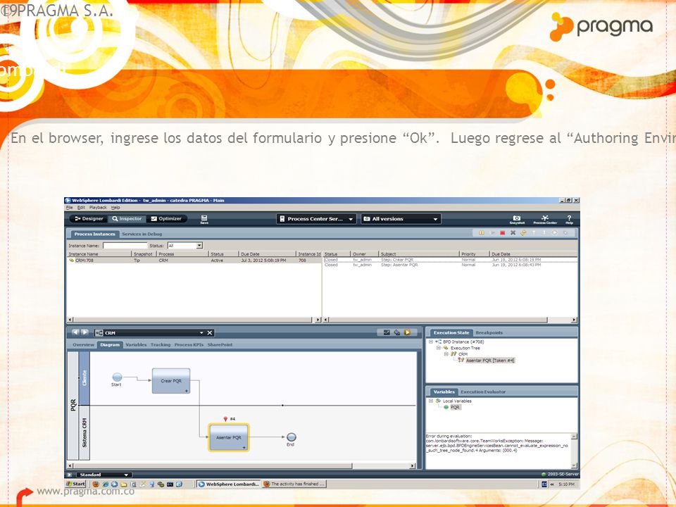Switch to the Inspector view
676x507 pixels.
(127, 219)
